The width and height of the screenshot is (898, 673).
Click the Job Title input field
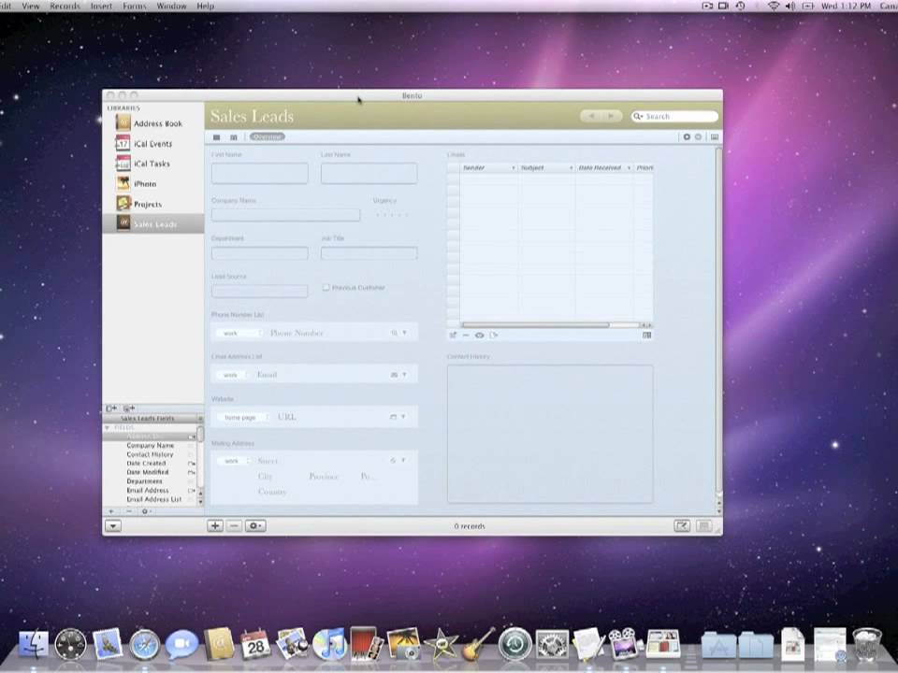(369, 253)
